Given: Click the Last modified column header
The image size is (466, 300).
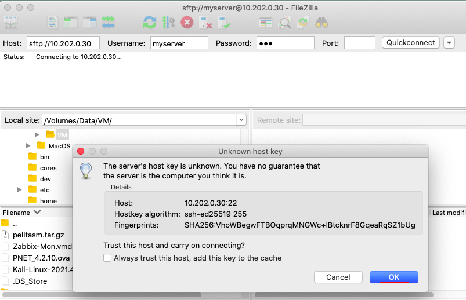Looking at the screenshot, I should [x=448, y=213].
